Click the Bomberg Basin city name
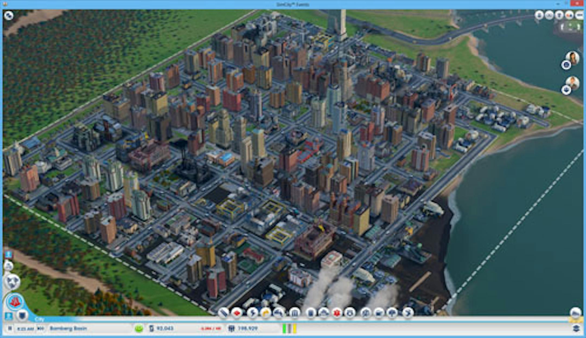The height and width of the screenshot is (338, 586). pyautogui.click(x=68, y=329)
